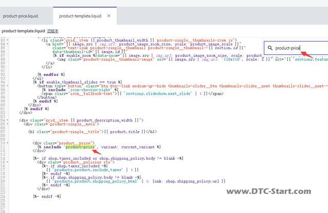Screen dimensions: 328x213
Task: Click 'enable_thumbnail_slides == true' condition
Action: (x=81, y=82)
